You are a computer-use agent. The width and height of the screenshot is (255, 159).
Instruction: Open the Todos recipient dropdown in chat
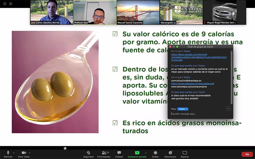coord(183,109)
